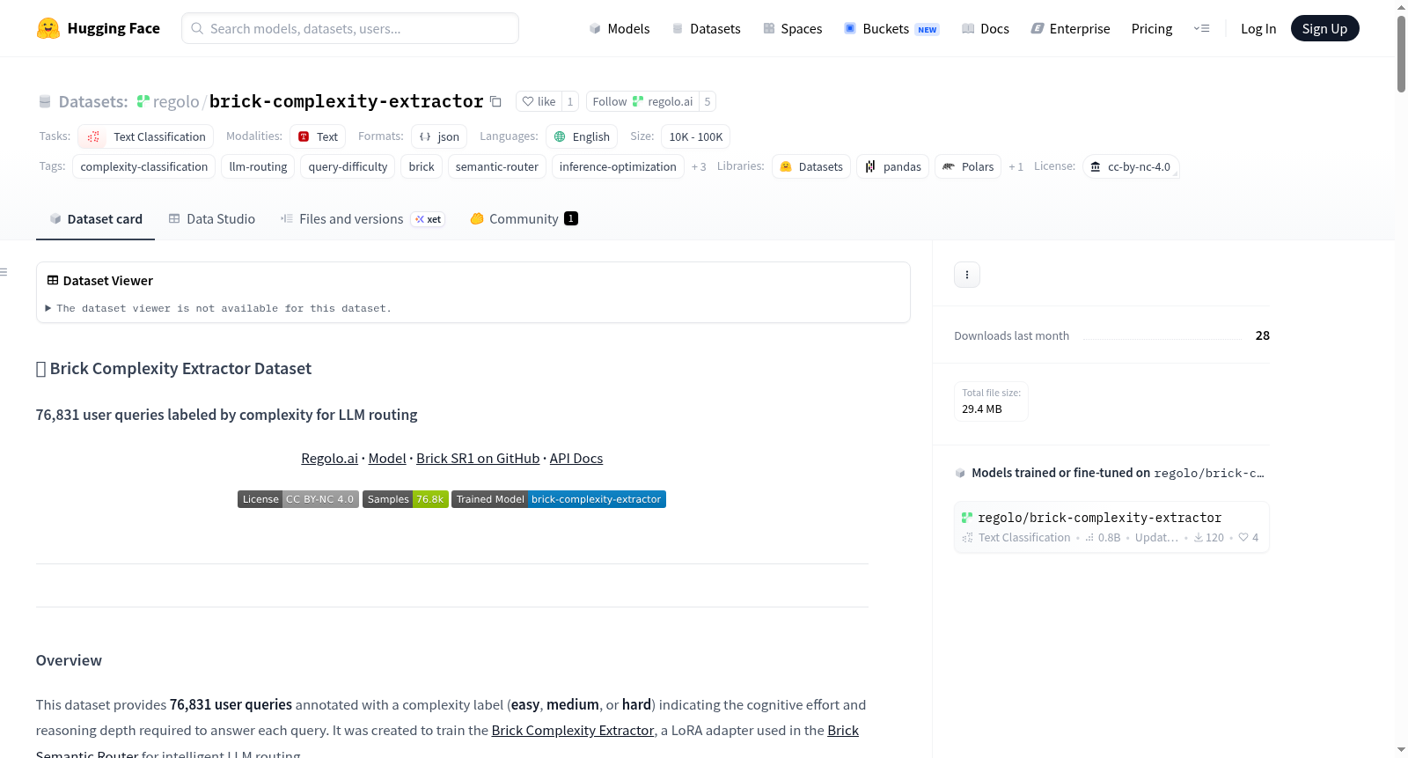This screenshot has width=1408, height=758.
Task: Click the like count number 1
Action: click(x=570, y=101)
